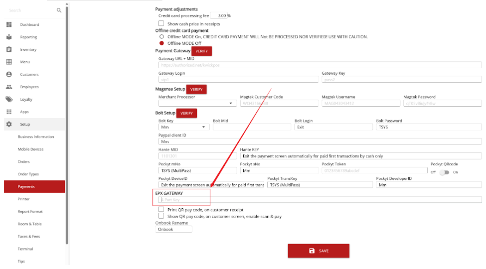
Task: Open the Dashboard icon in sidebar
Action: point(9,24)
